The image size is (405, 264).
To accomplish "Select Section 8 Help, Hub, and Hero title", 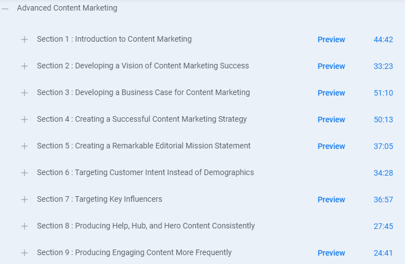I will point(146,226).
